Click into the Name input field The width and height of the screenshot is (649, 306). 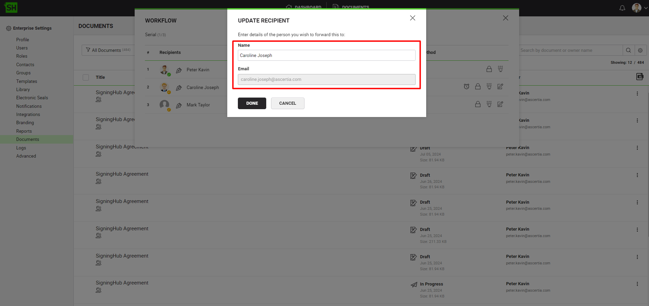coord(326,55)
